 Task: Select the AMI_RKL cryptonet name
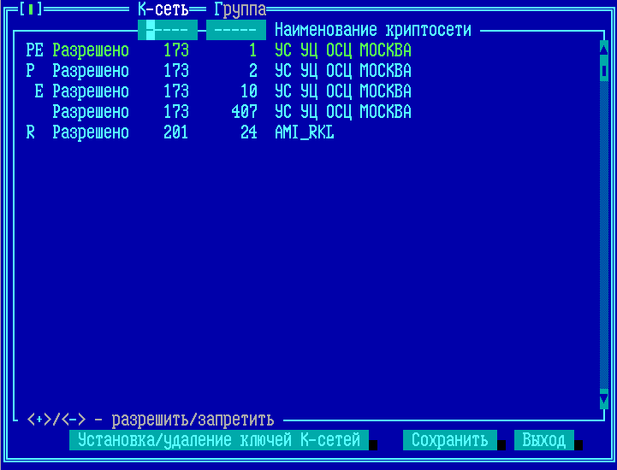tap(304, 132)
